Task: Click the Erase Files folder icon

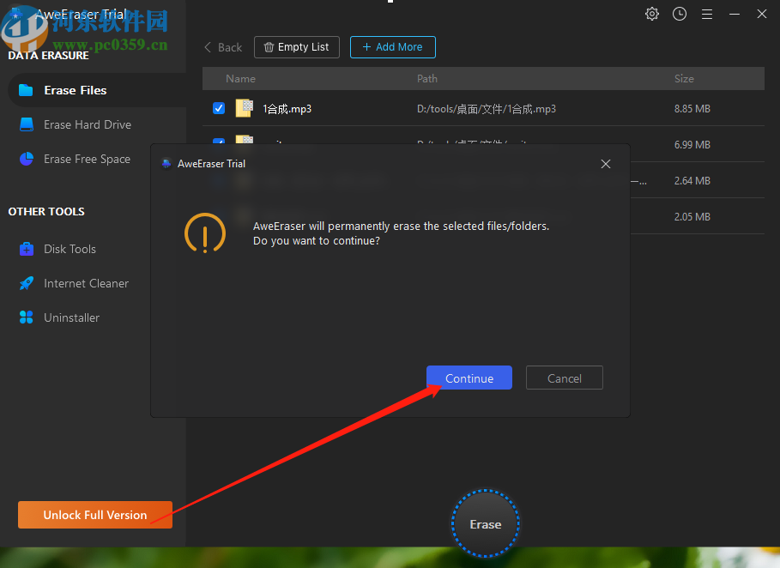Action: 27,90
